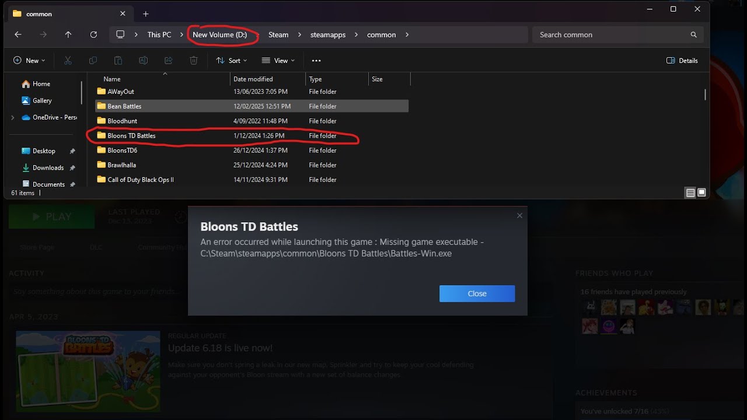Click the Steam PLAY button
Image resolution: width=747 pixels, height=420 pixels.
point(51,217)
